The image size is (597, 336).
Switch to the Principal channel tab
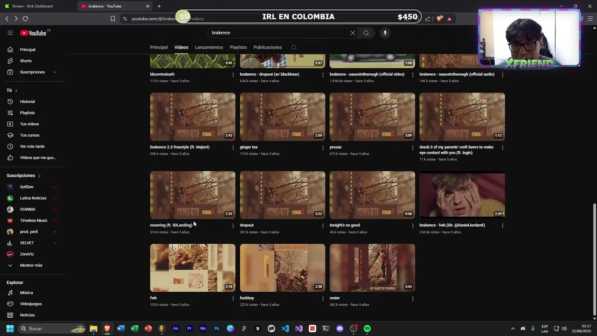point(159,47)
